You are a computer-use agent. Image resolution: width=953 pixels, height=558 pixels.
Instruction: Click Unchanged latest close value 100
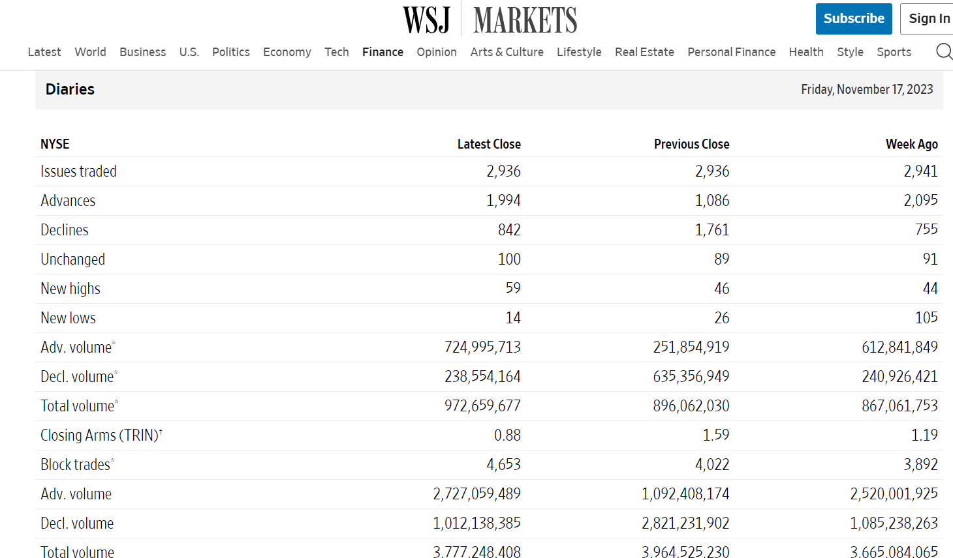pyautogui.click(x=509, y=259)
